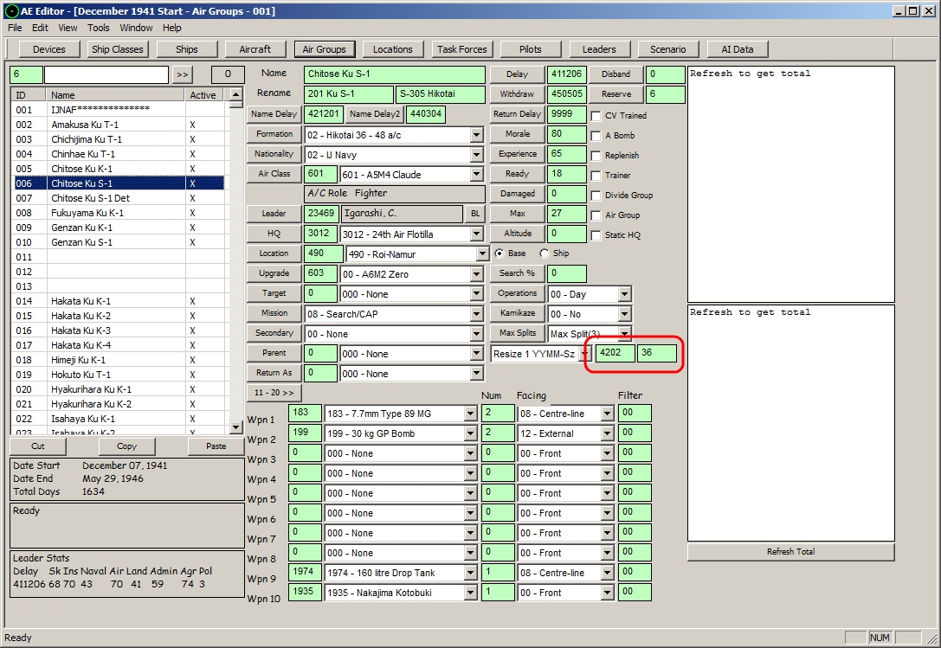Toggle the Static HQ checkbox
Screen dimensions: 941x648
tap(596, 235)
